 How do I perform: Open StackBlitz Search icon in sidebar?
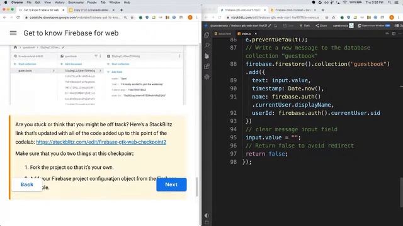point(207,45)
